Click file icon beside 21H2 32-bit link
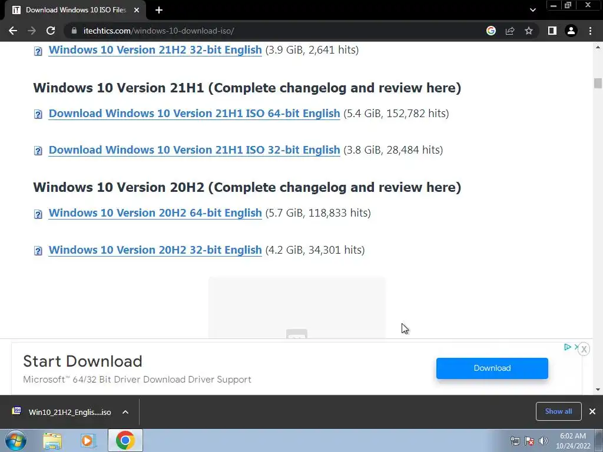This screenshot has height=452, width=603. coord(38,51)
